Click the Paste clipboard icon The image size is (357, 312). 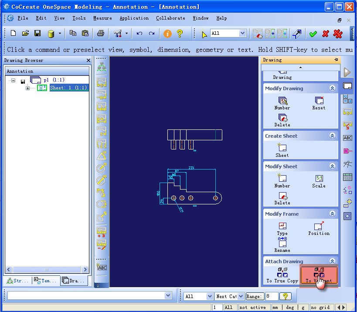click(85, 33)
